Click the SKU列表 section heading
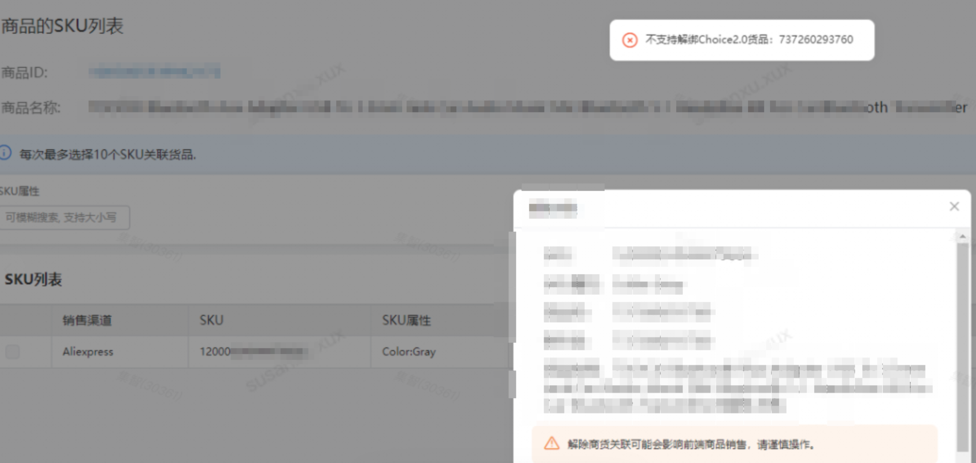Viewport: 976px width, 463px height. click(x=33, y=279)
